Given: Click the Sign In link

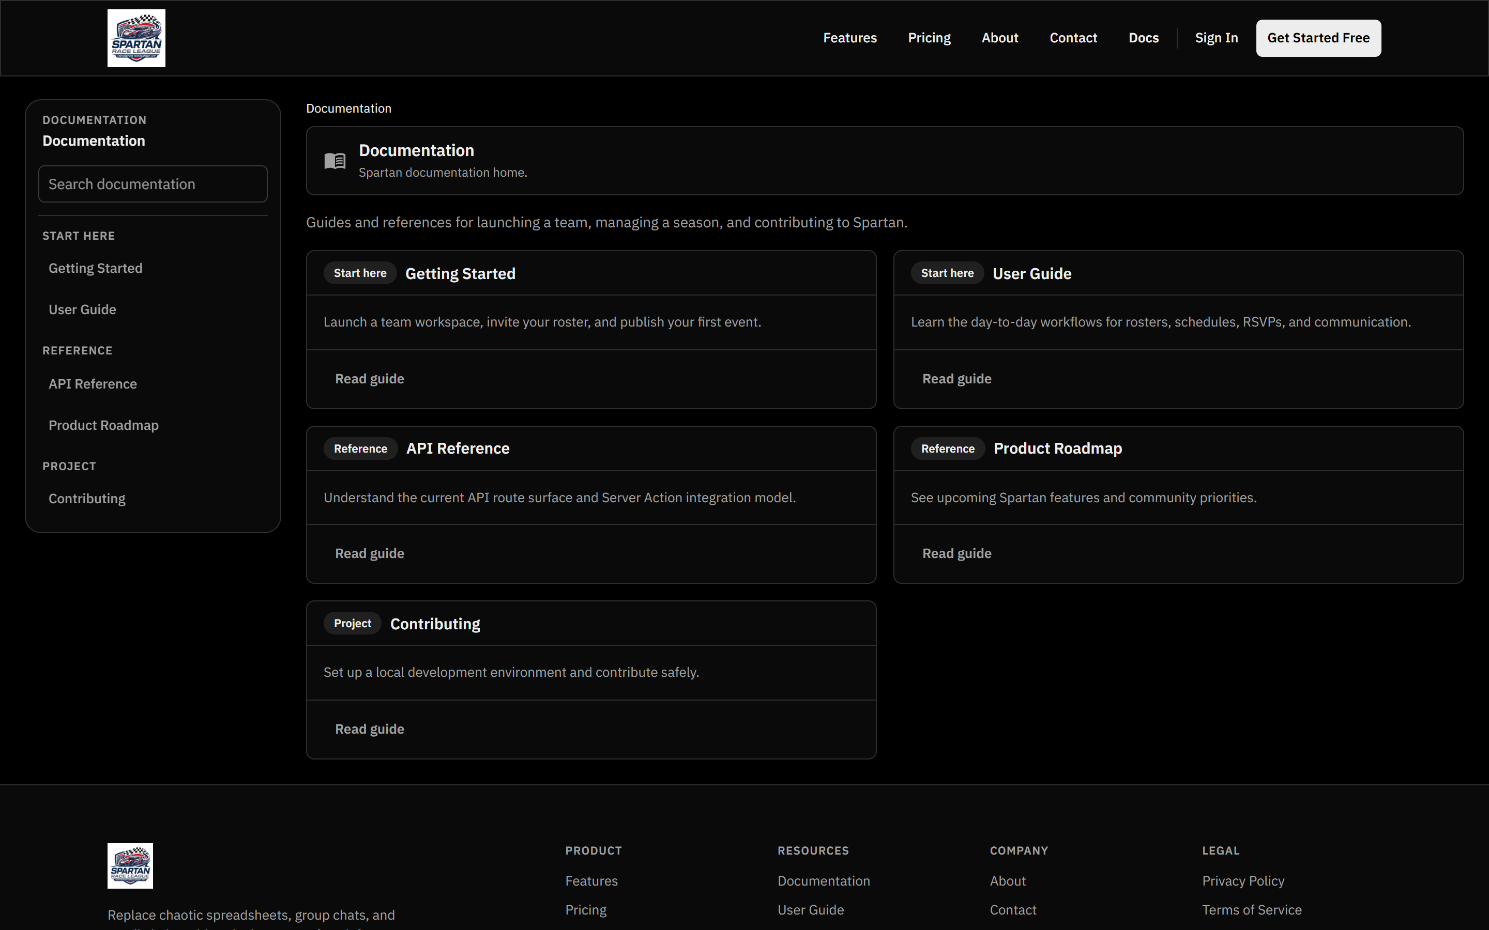Looking at the screenshot, I should 1216,38.
